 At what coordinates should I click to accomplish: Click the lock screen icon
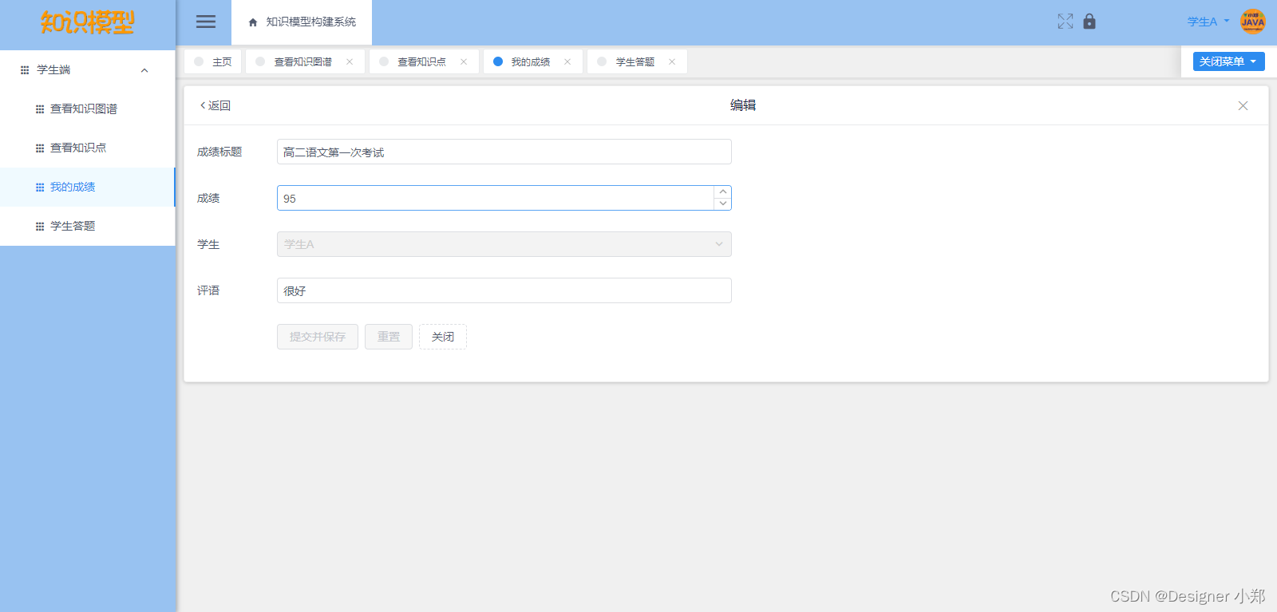point(1089,22)
